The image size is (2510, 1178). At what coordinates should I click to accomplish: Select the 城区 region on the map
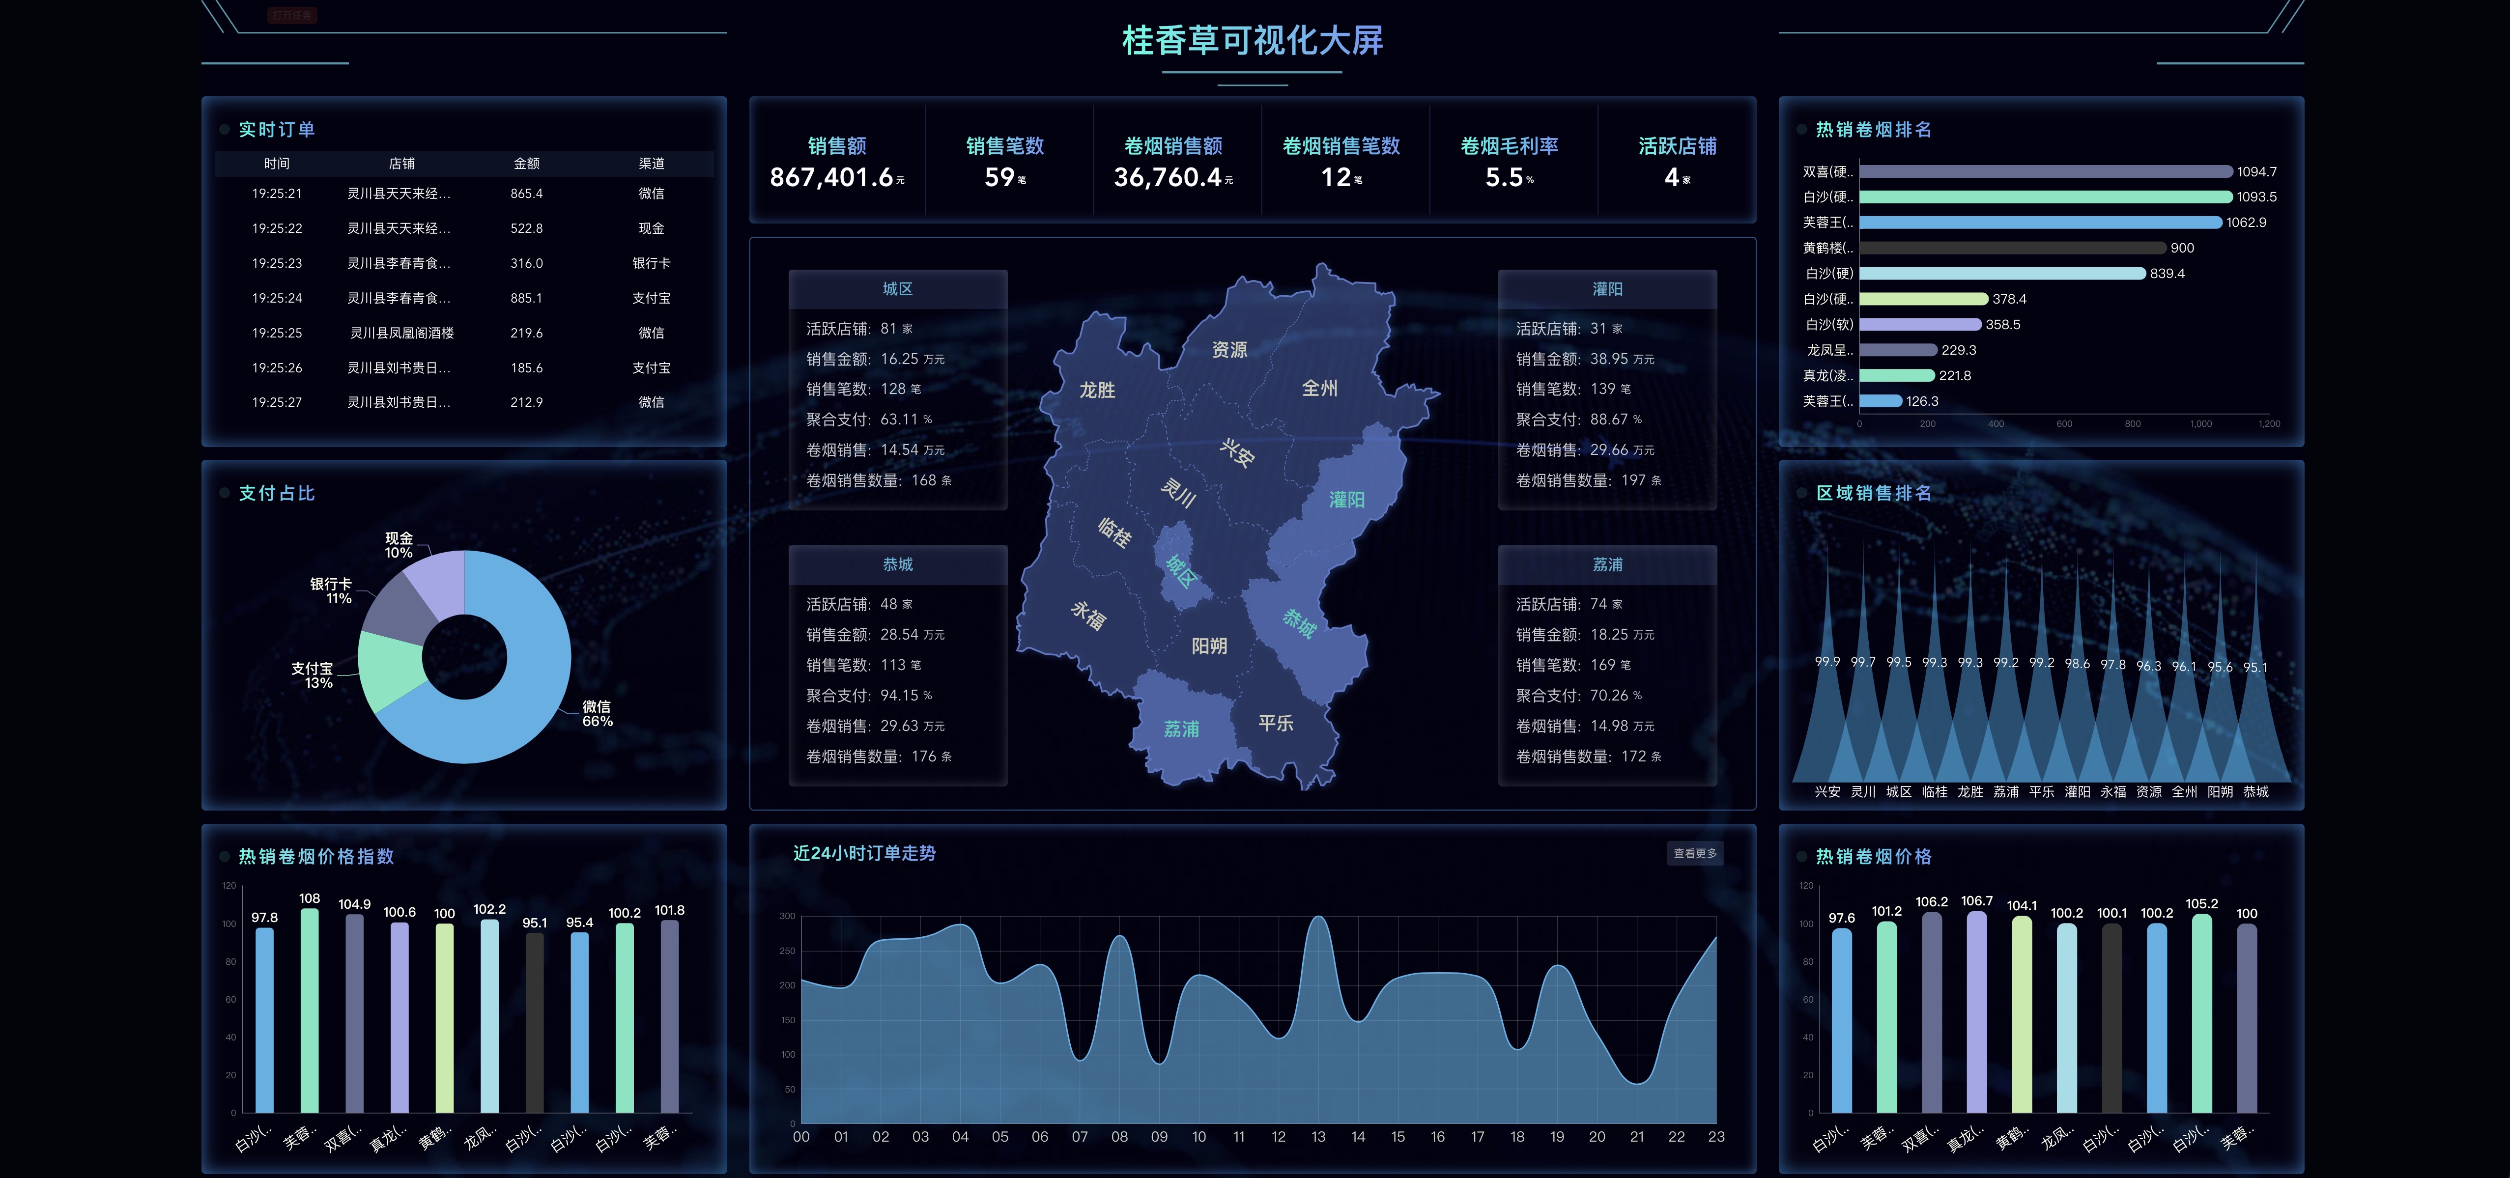1180,571
